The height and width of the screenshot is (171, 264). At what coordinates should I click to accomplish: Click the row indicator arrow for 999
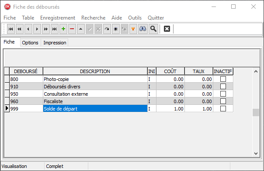click(7, 108)
